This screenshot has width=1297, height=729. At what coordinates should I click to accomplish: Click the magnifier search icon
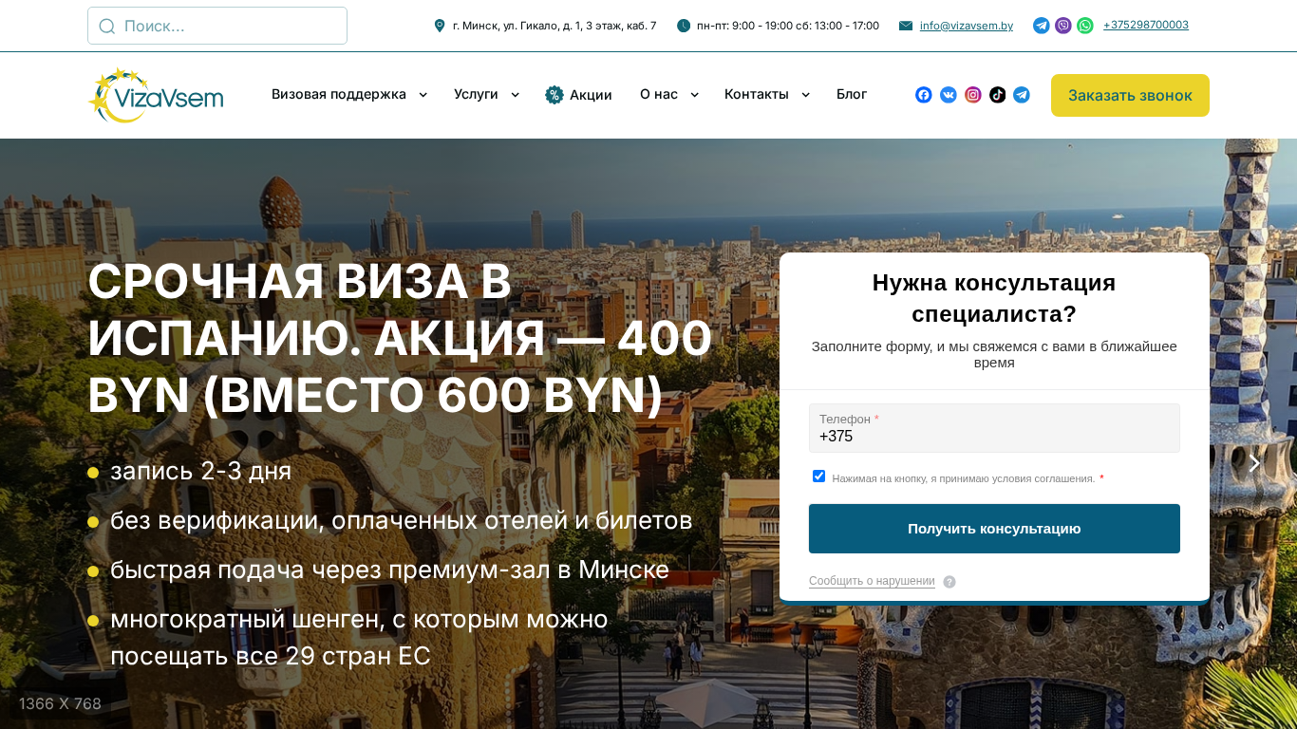[x=107, y=26]
